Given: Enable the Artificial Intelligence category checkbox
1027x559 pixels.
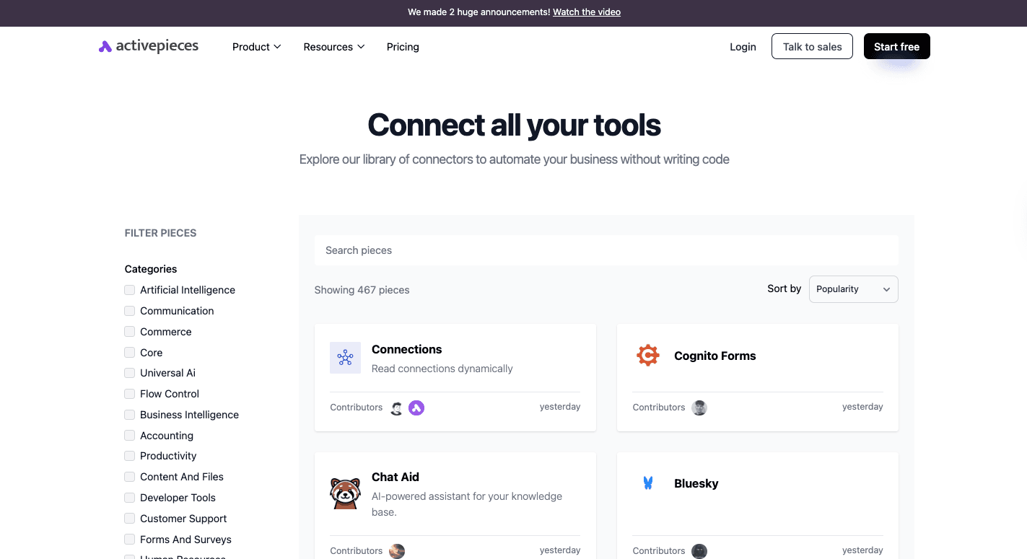Looking at the screenshot, I should (130, 290).
